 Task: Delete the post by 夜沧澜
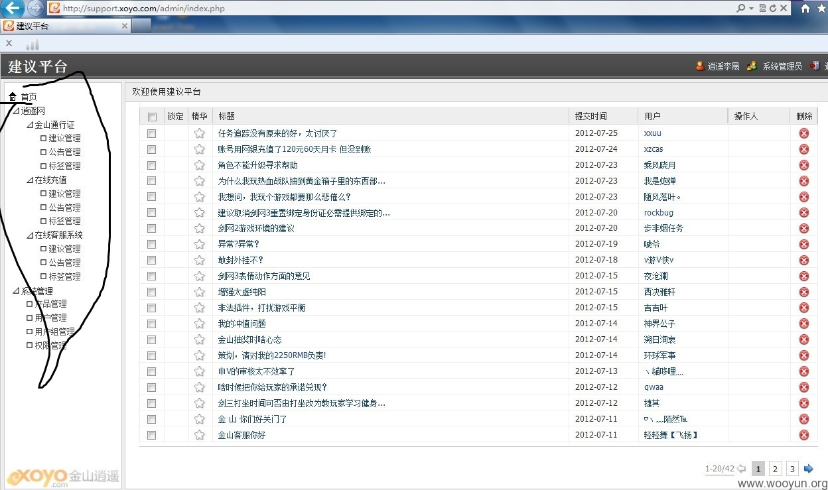click(x=804, y=276)
